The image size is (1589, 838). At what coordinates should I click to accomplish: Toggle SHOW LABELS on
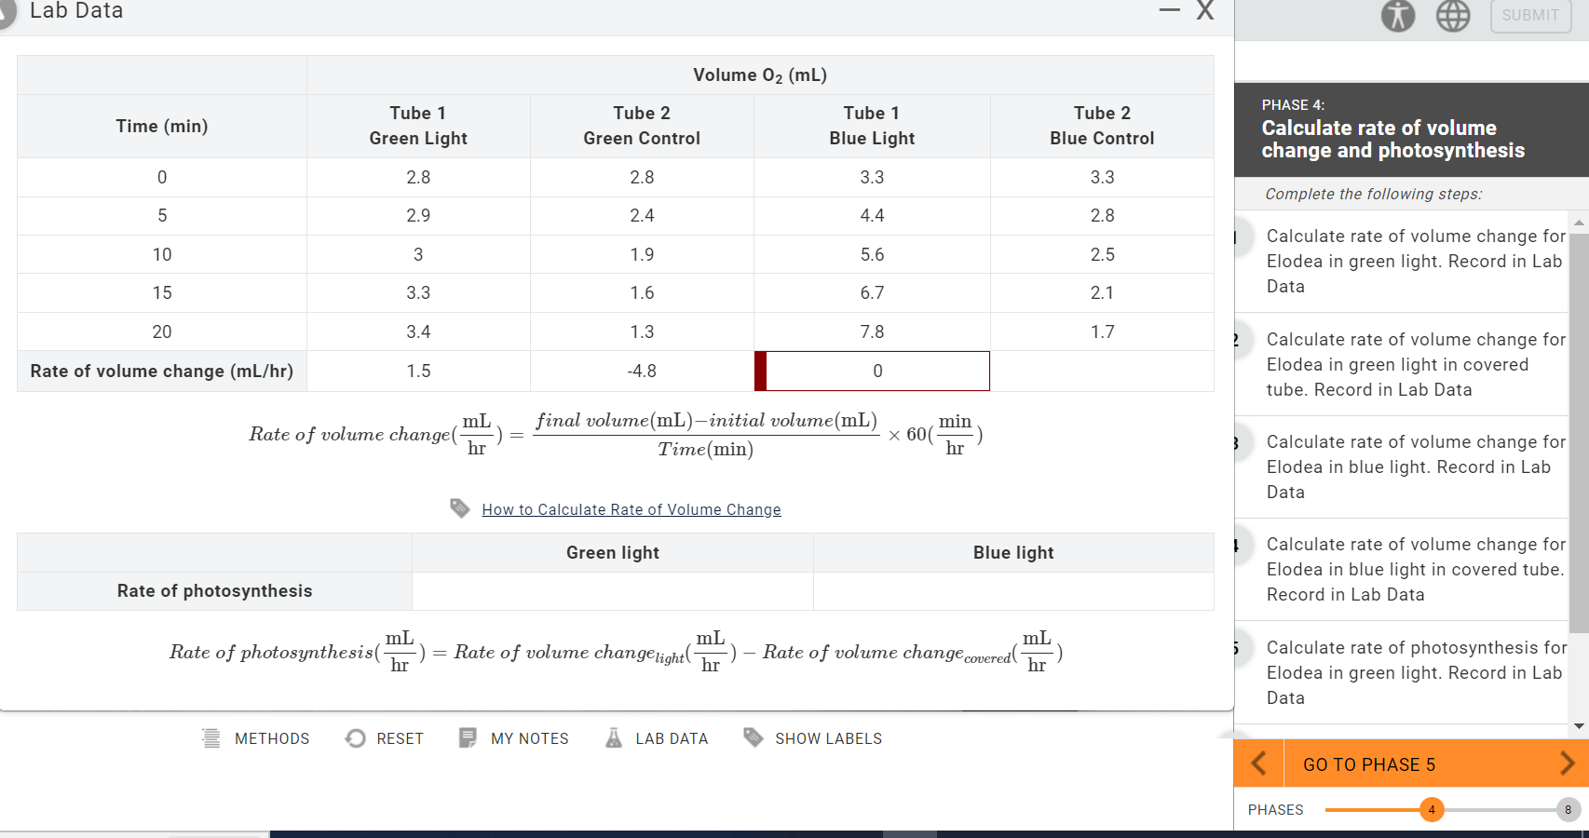(828, 737)
